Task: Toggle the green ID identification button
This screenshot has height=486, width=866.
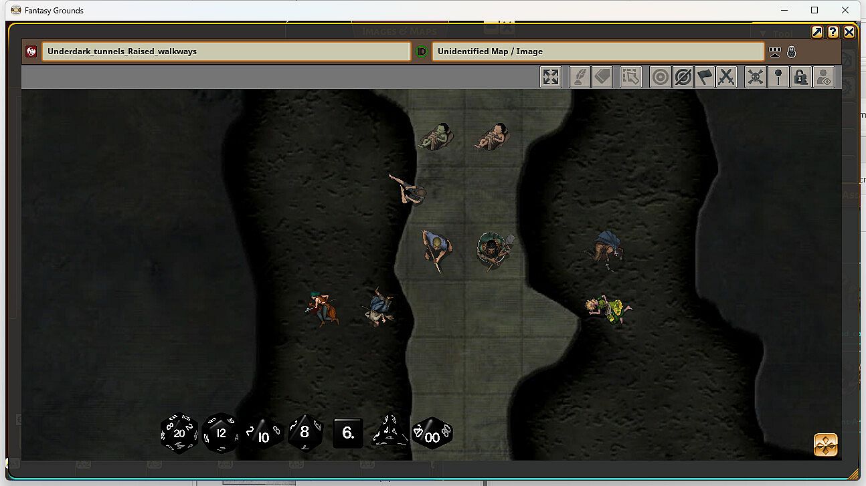Action: pyautogui.click(x=422, y=51)
